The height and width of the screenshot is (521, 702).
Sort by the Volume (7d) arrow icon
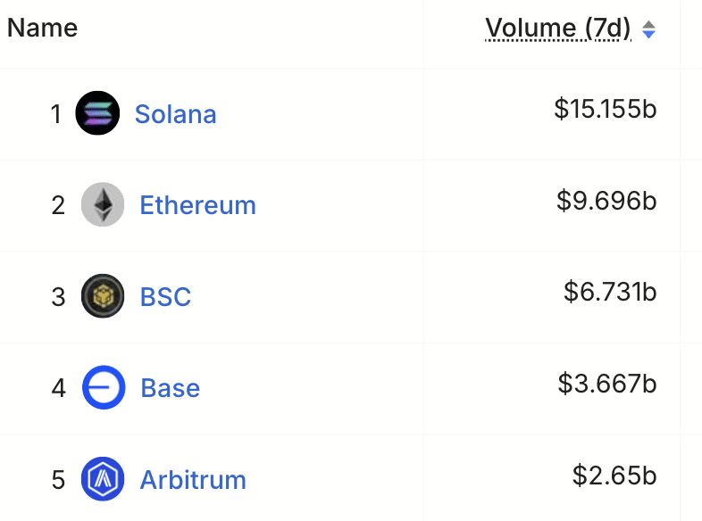tap(649, 29)
